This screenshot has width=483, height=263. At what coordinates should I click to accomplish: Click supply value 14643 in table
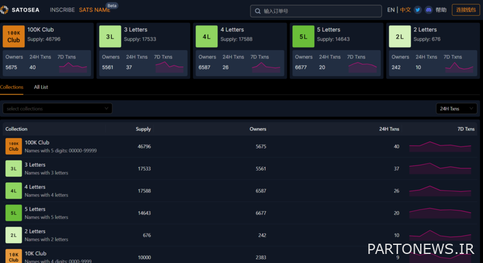pos(144,213)
